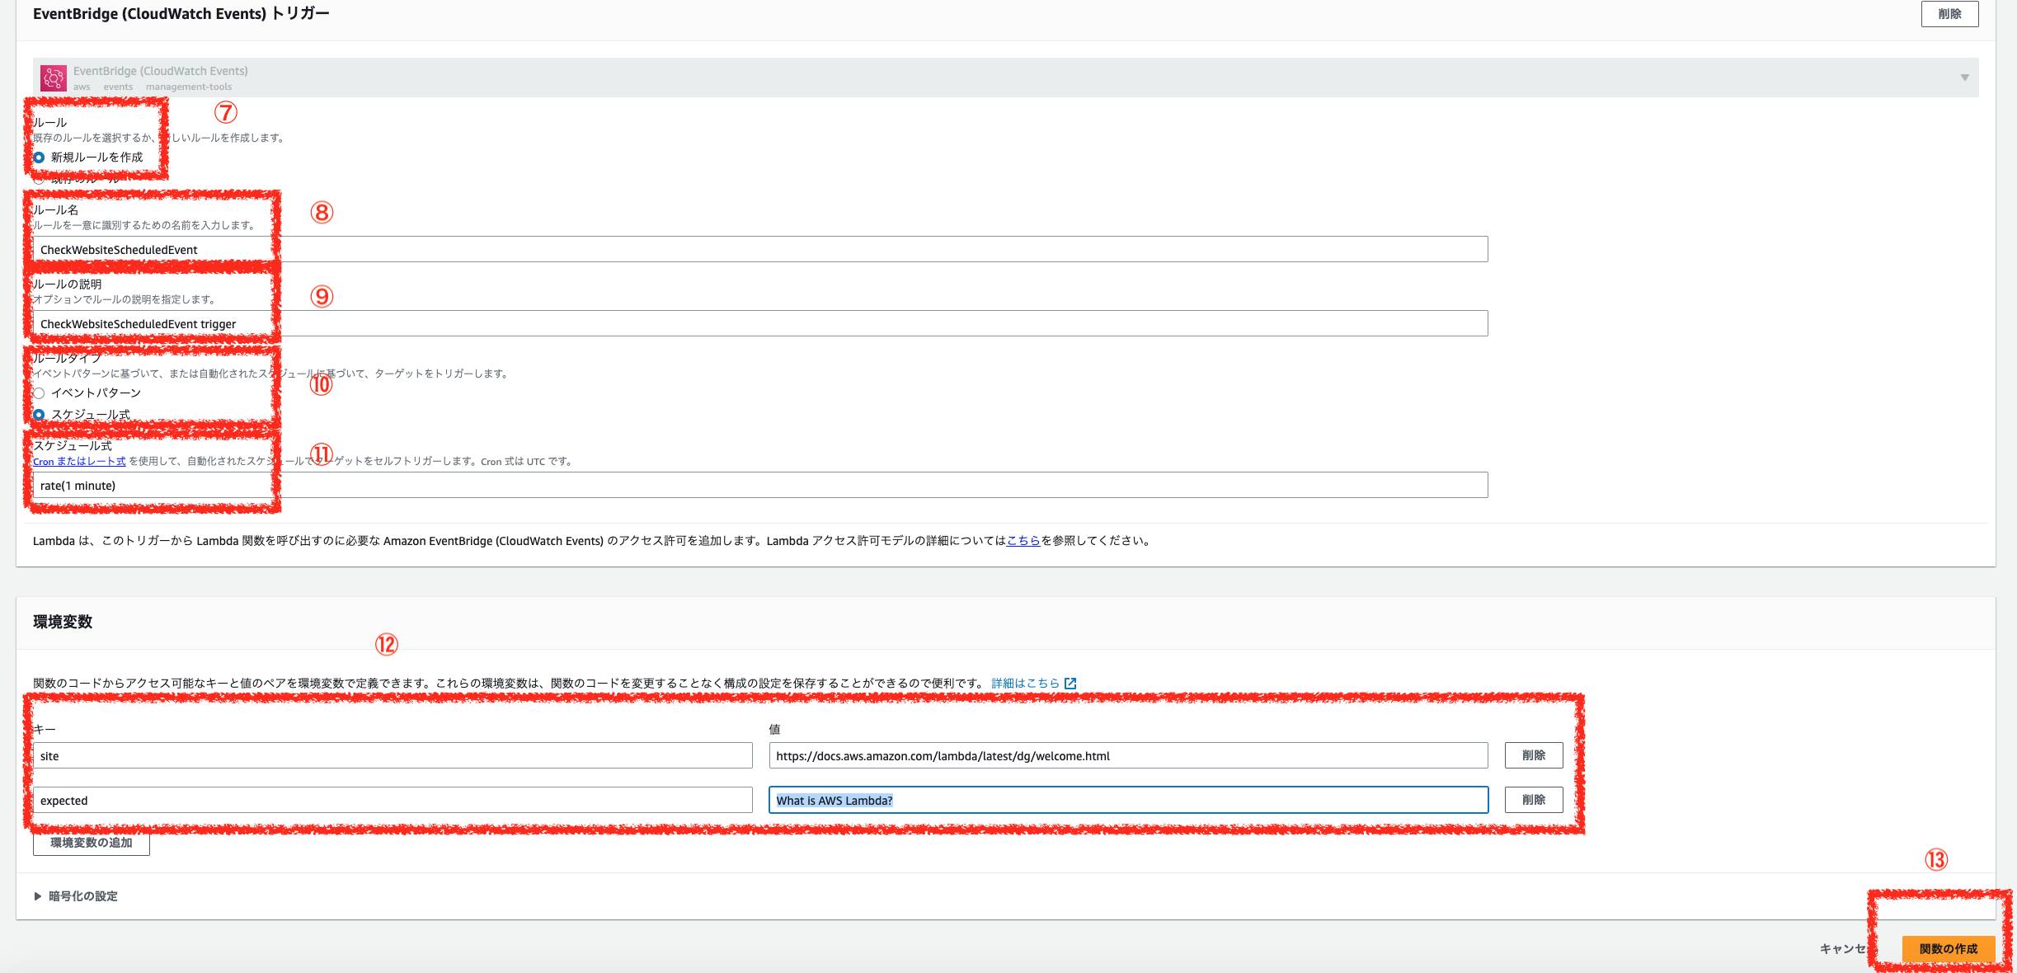Expand the 暗号化の設定 section
Image resolution: width=2017 pixels, height=973 pixels.
76,896
